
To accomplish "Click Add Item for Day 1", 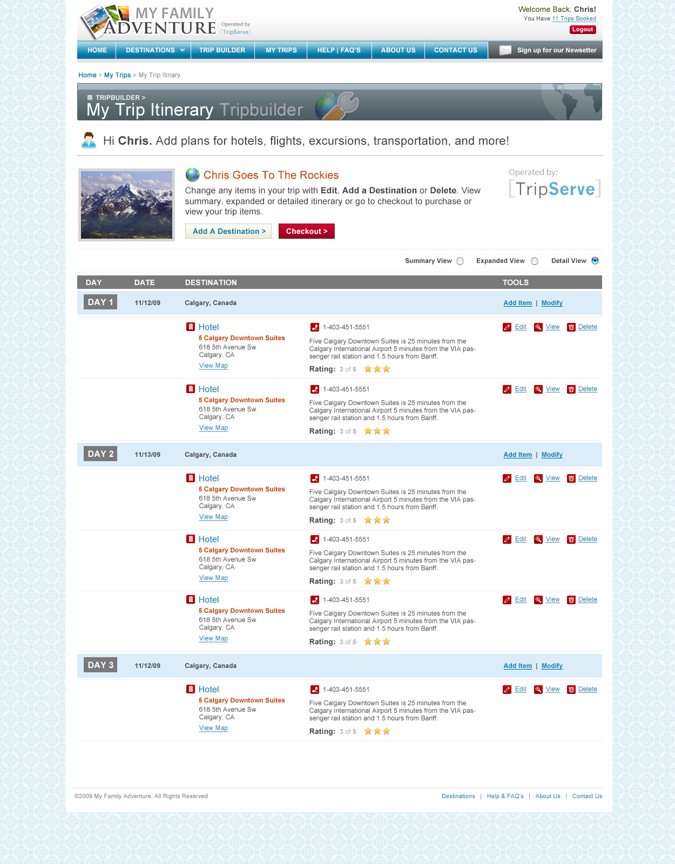I will tap(518, 303).
